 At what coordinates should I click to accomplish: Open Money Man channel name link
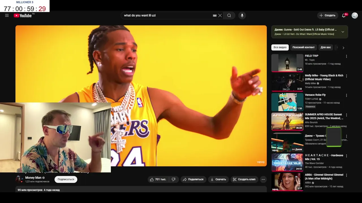coord(33,178)
